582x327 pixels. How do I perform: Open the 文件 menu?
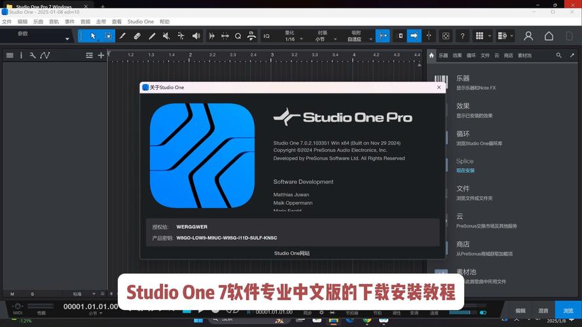[x=7, y=22]
